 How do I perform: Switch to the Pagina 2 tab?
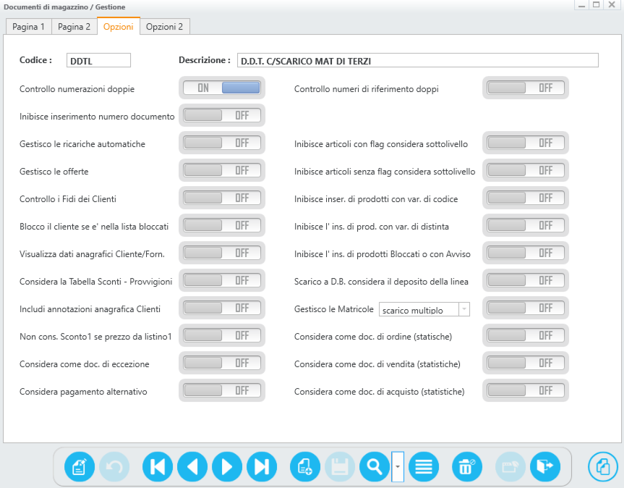click(x=74, y=27)
